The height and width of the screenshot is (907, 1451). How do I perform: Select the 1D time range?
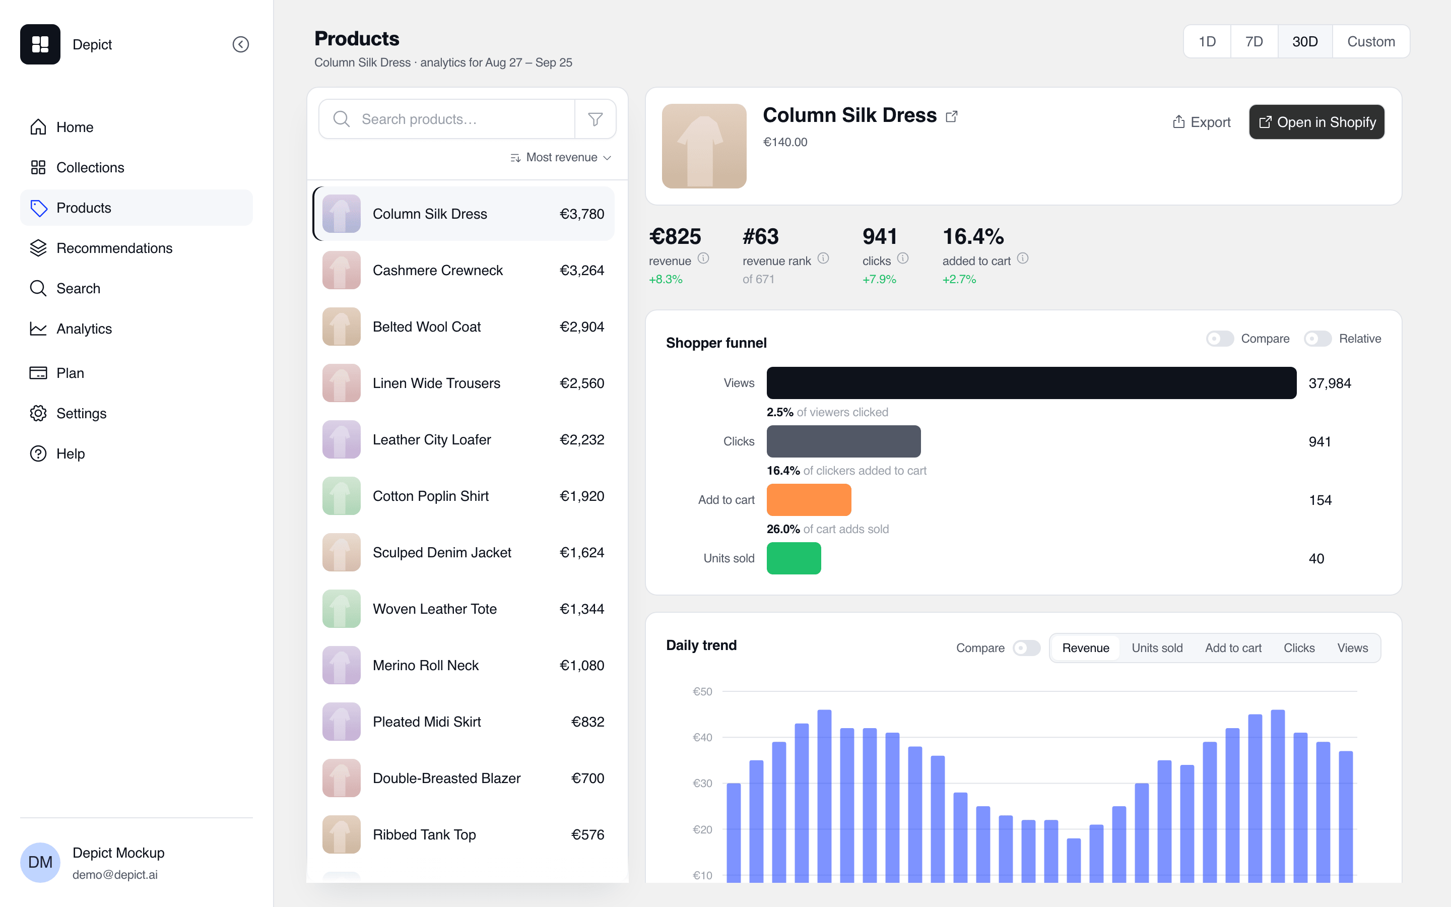coord(1207,41)
